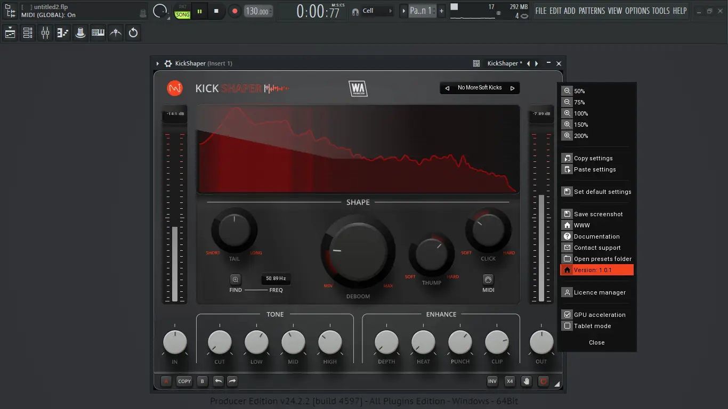Click the red power icon in plugin
728x409 pixels.
coord(544,381)
